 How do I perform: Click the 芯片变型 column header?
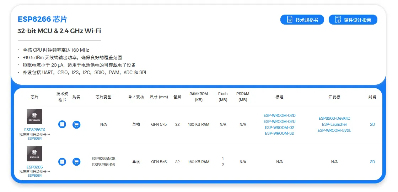click(103, 97)
